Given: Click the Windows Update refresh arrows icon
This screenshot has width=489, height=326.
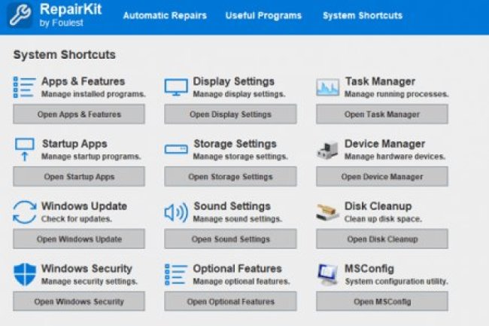Looking at the screenshot, I should [24, 212].
